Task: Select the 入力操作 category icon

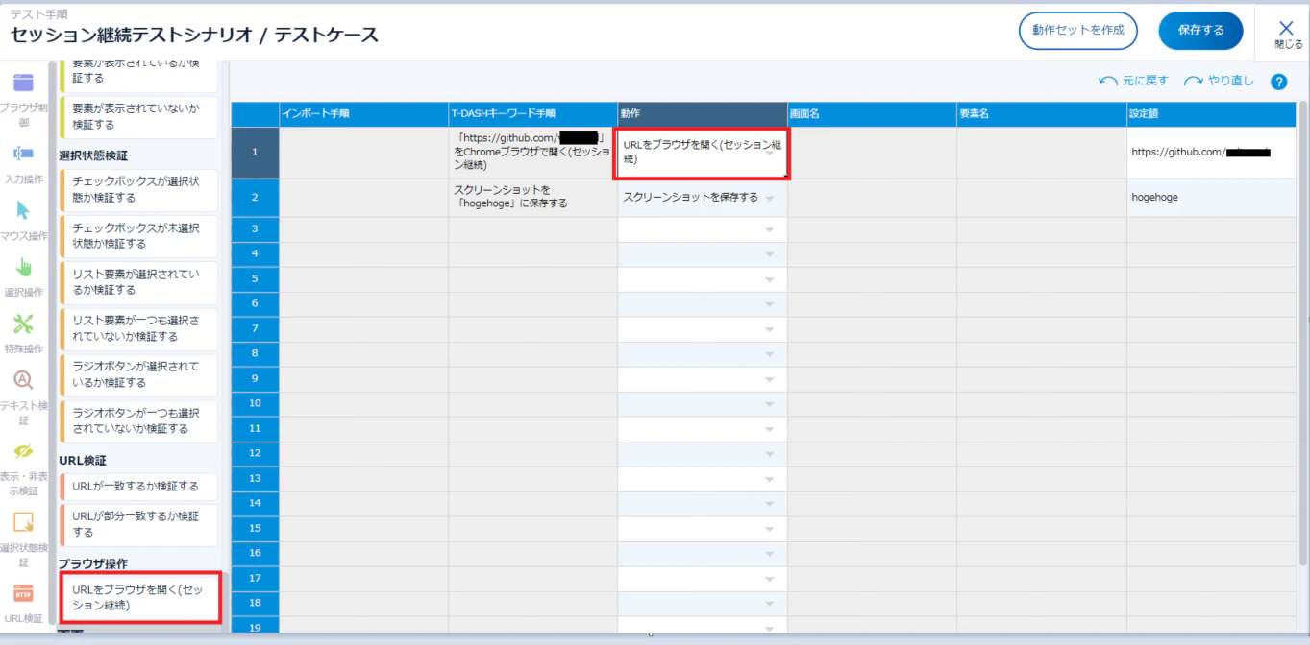Action: (22, 154)
